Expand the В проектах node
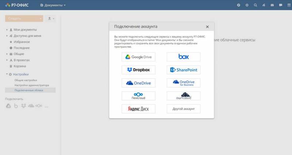The width and height of the screenshot is (292, 155). pyautogui.click(x=7, y=60)
